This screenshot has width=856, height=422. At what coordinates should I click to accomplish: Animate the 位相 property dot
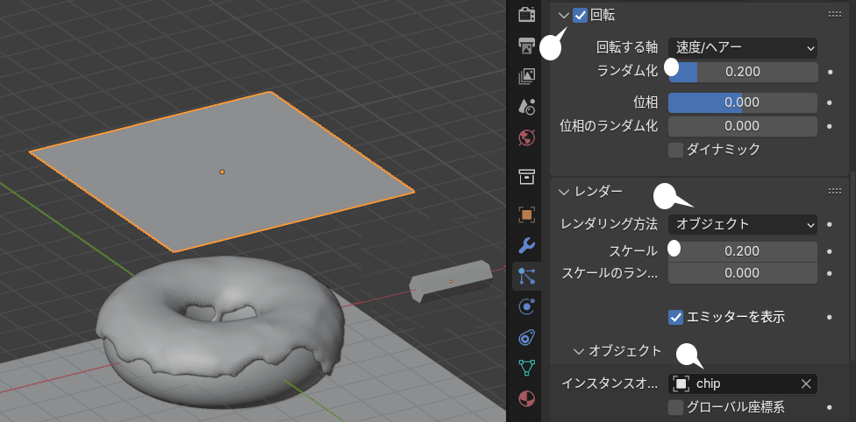[830, 102]
